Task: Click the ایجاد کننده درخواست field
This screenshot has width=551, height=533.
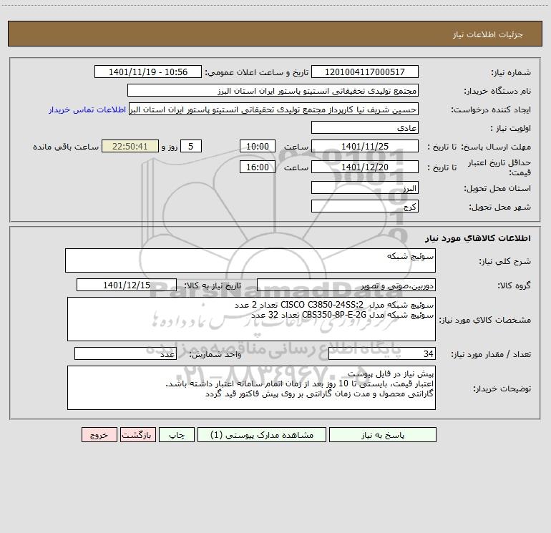Action: tap(274, 109)
